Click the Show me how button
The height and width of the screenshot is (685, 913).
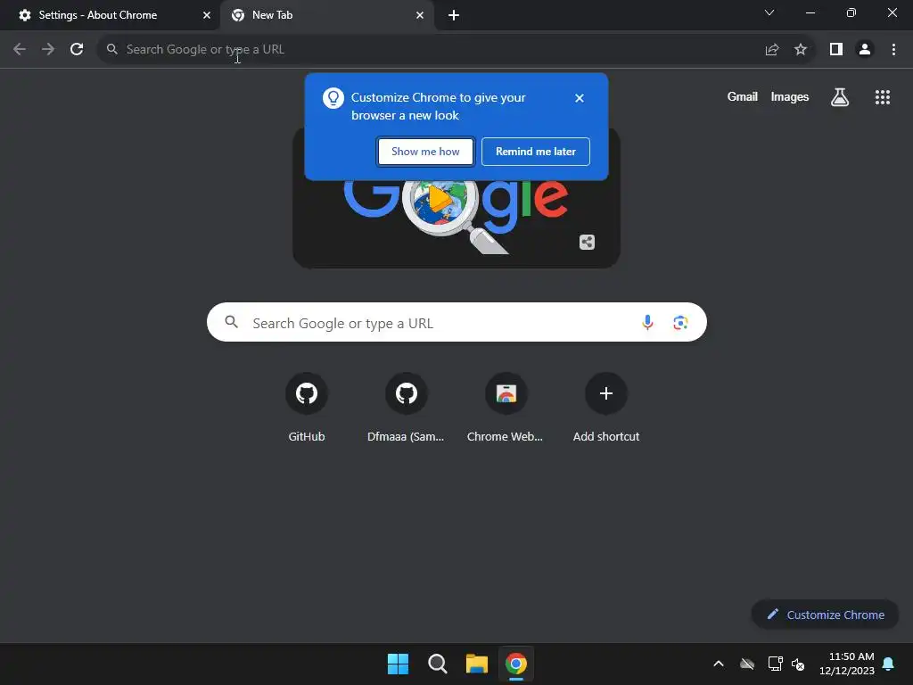425,152
